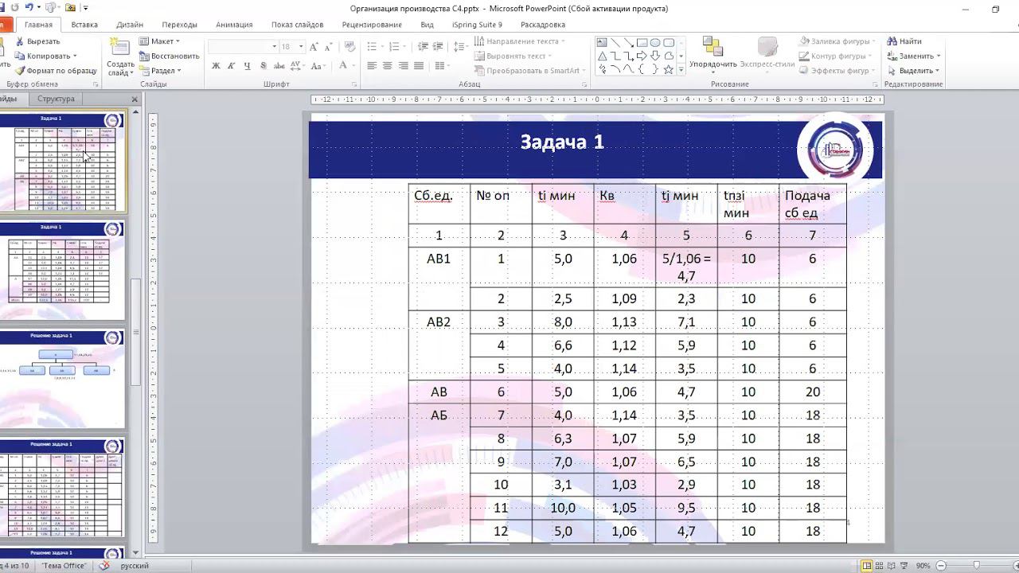The width and height of the screenshot is (1019, 573).
Task: Open the font size dropdown showing 18
Action: point(291,47)
